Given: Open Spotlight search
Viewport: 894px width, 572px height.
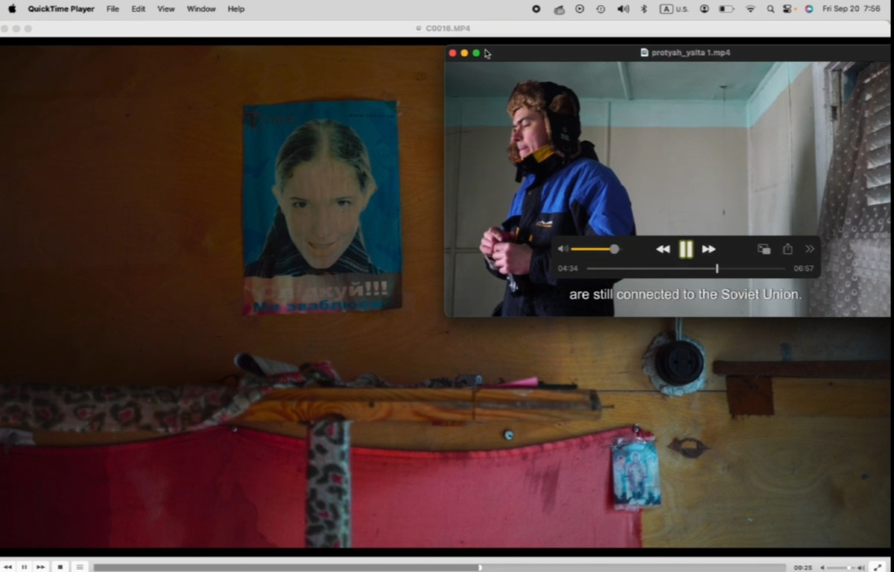Looking at the screenshot, I should [770, 9].
